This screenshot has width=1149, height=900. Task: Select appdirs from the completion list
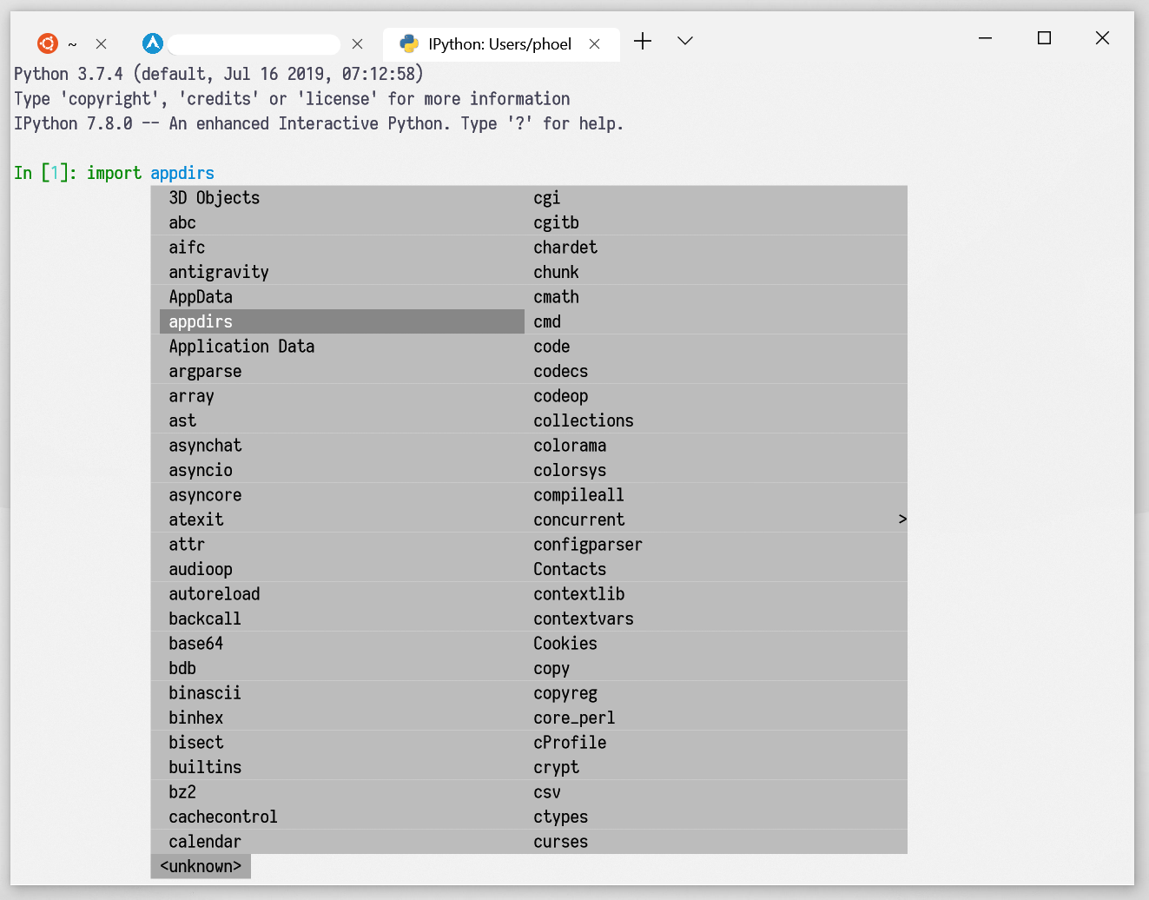click(201, 321)
